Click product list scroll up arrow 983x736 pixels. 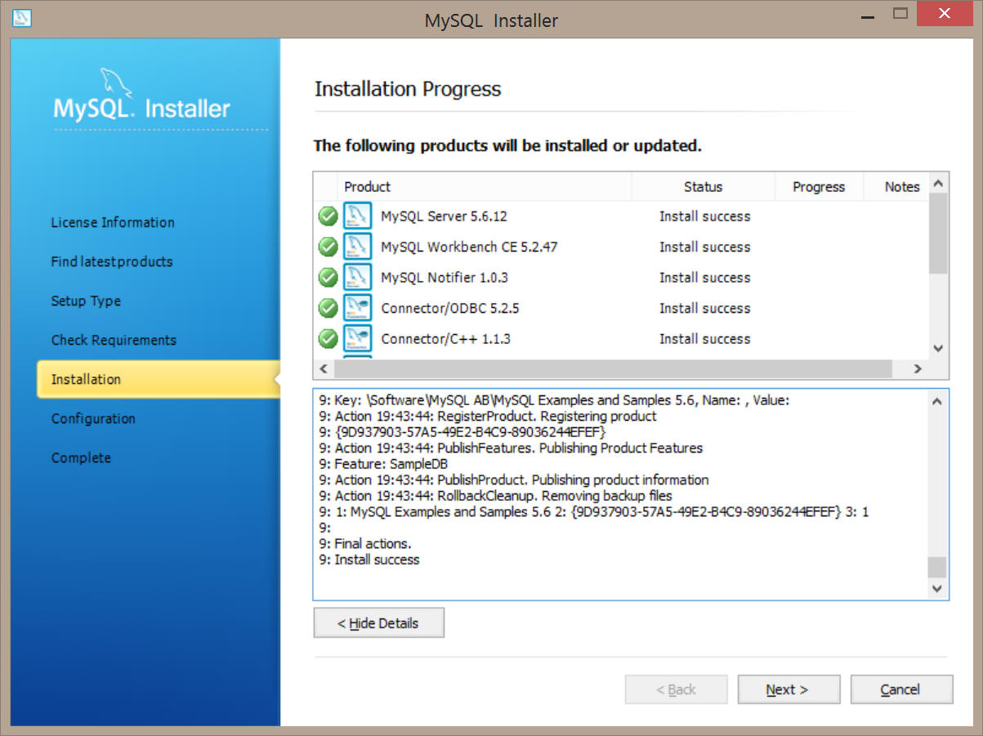[938, 183]
